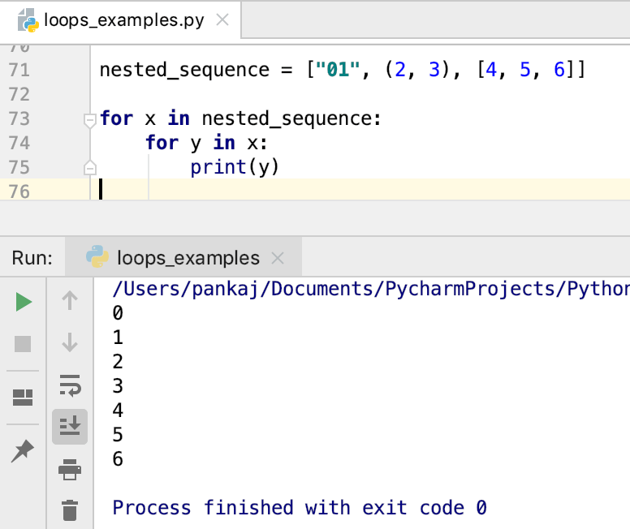
Task: Pin the run tab
Action: point(23,450)
